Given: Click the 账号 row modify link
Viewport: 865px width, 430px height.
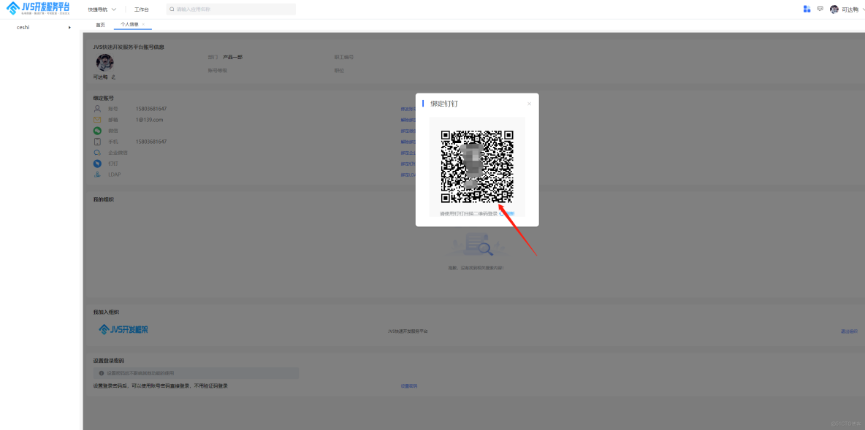Looking at the screenshot, I should (x=408, y=110).
